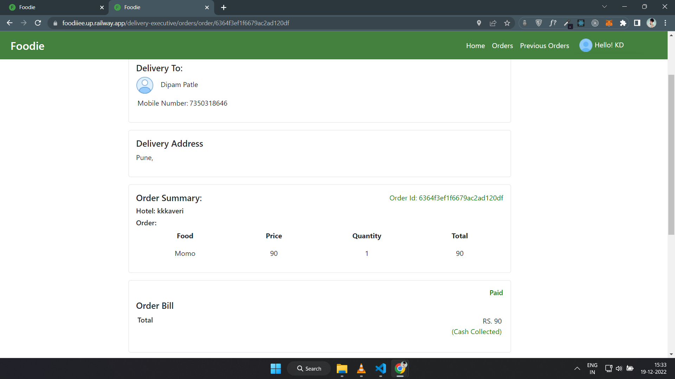The width and height of the screenshot is (675, 379).
Task: Open the ColorZilla color picker extension
Action: click(567, 23)
